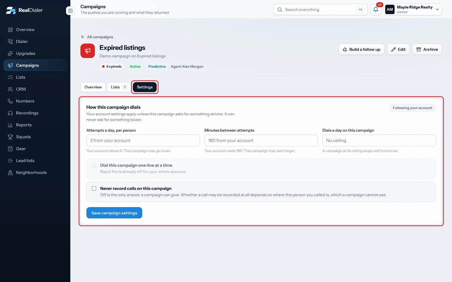Focus Dials a day on this campaign field
The width and height of the screenshot is (452, 282).
[x=379, y=140]
